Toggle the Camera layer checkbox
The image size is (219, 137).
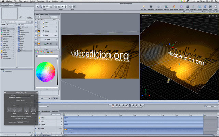[36, 31]
